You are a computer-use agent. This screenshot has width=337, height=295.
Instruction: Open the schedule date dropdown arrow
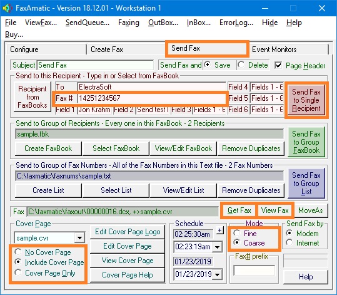point(218,274)
